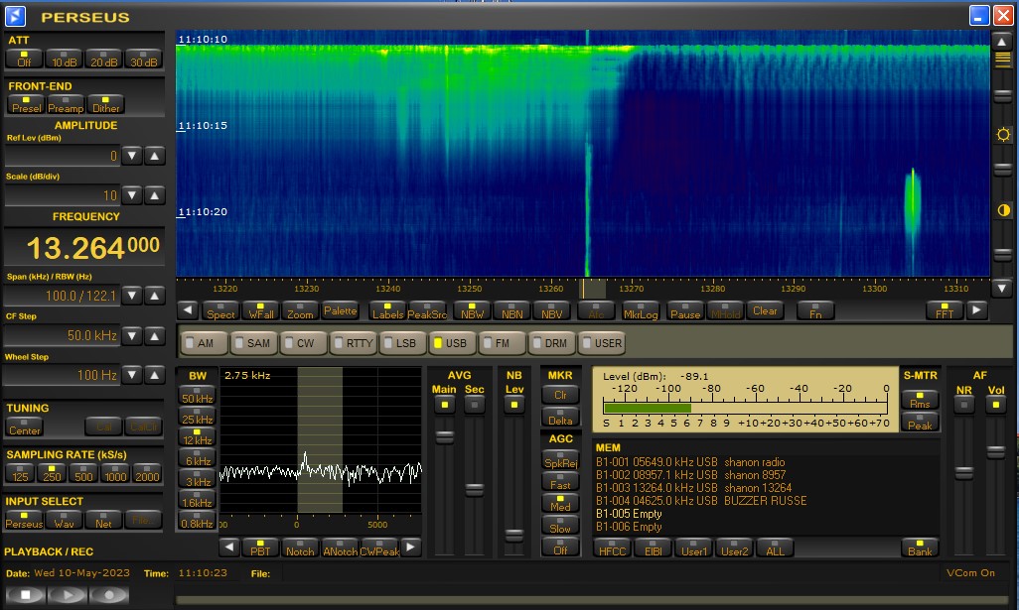Increase the Ref Lev value
This screenshot has height=610, width=1019.
coord(155,156)
